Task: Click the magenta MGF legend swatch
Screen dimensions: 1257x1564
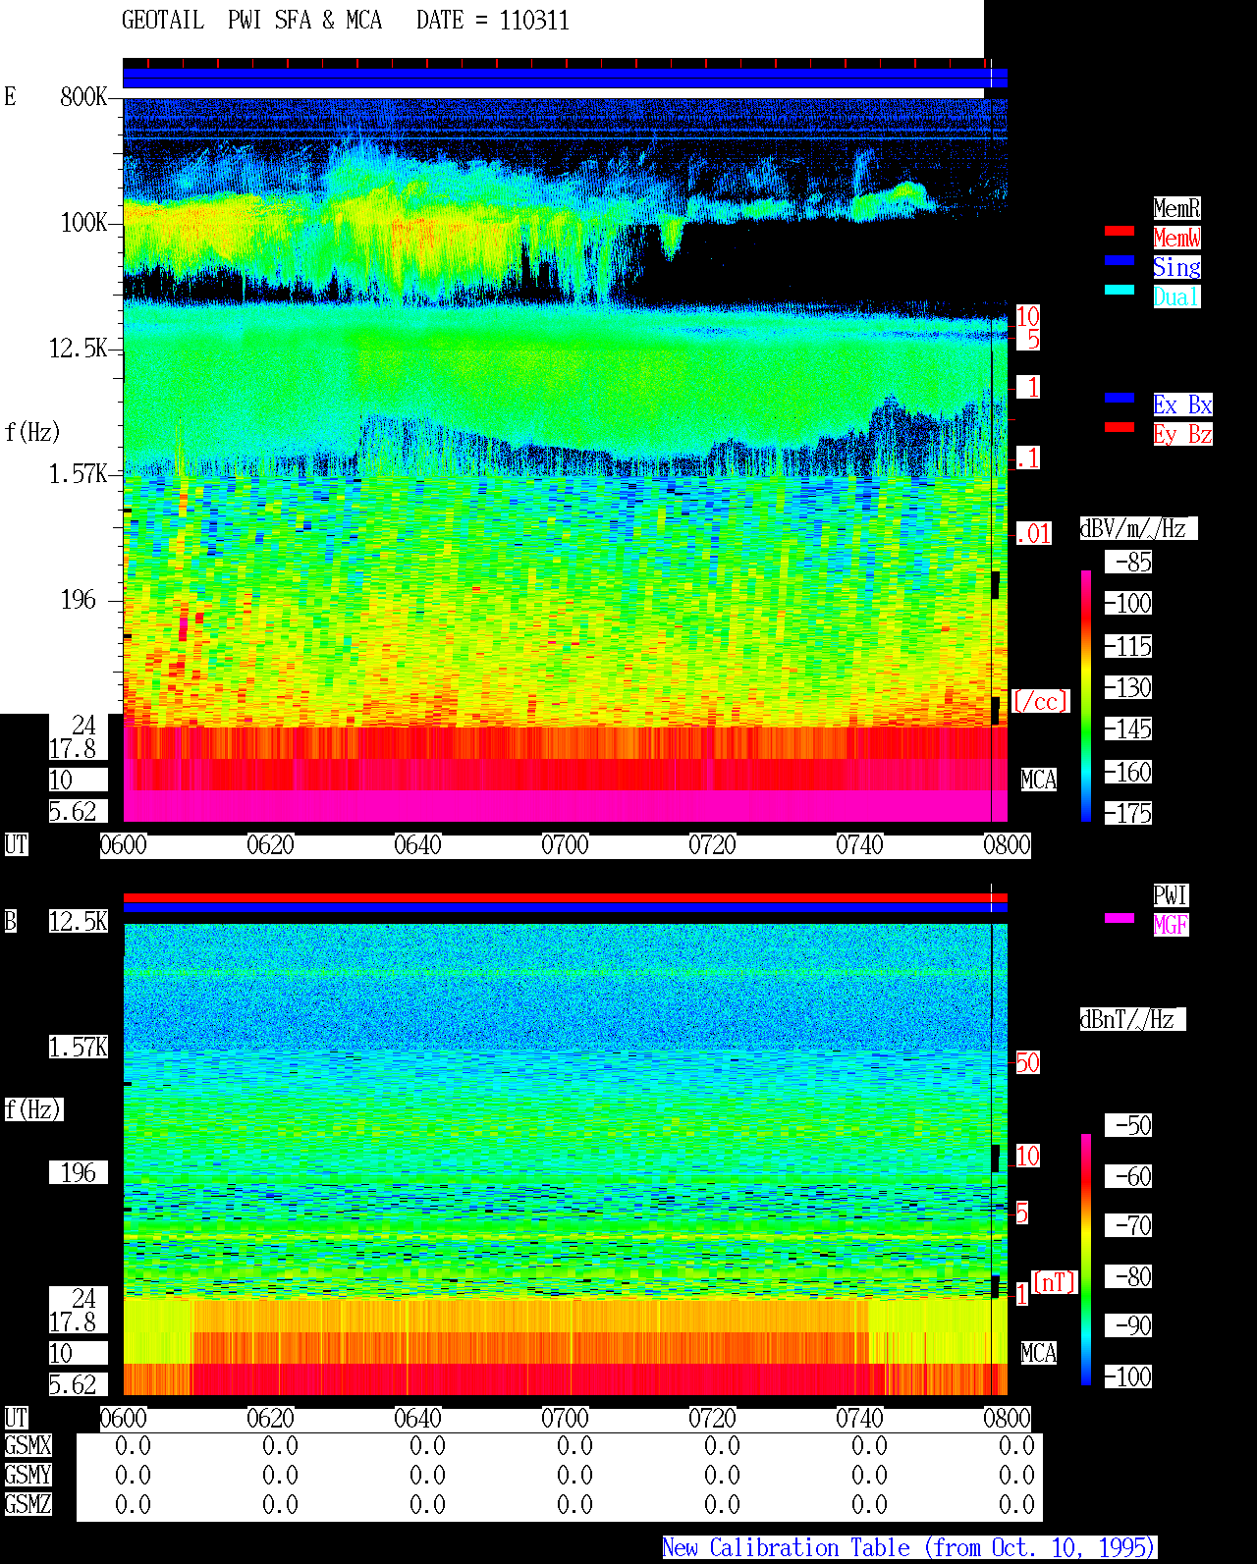Action: coord(1120,918)
